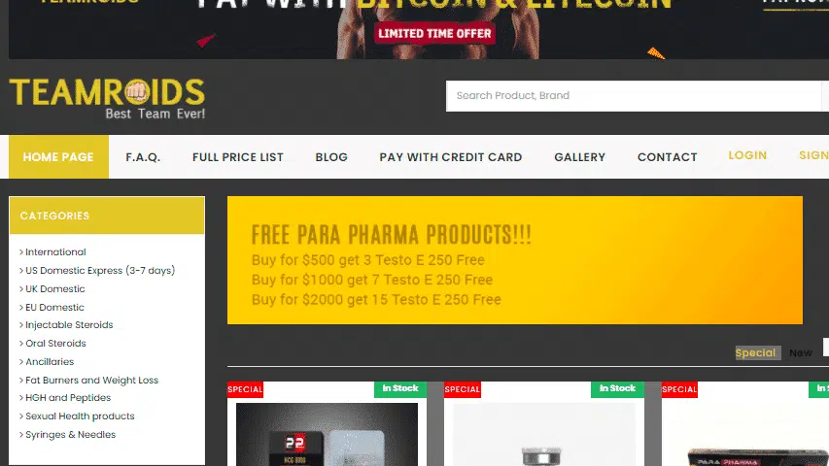Click the Login link
Viewport: 829px width, 466px height.
tap(747, 155)
